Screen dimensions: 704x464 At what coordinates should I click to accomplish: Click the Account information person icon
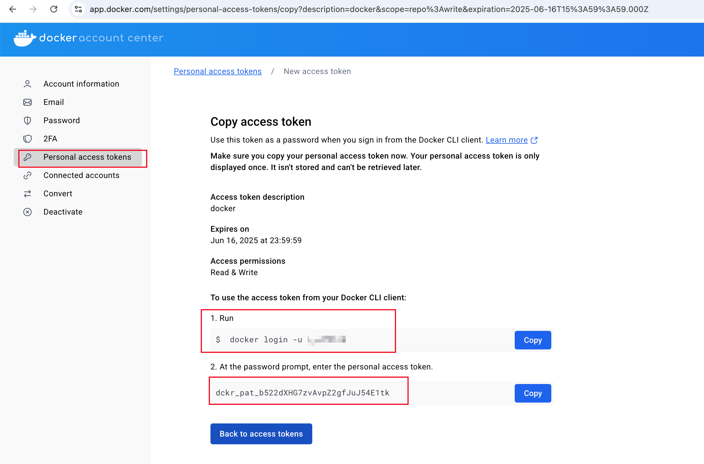[27, 84]
